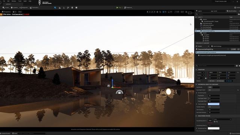
Task: Collapse the Group017 tree item
Action: (201, 35)
